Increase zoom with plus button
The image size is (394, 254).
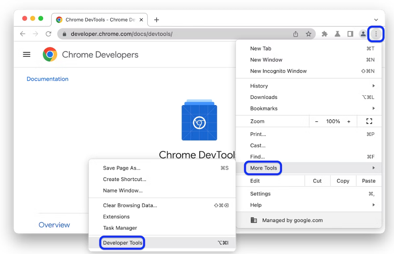(349, 121)
